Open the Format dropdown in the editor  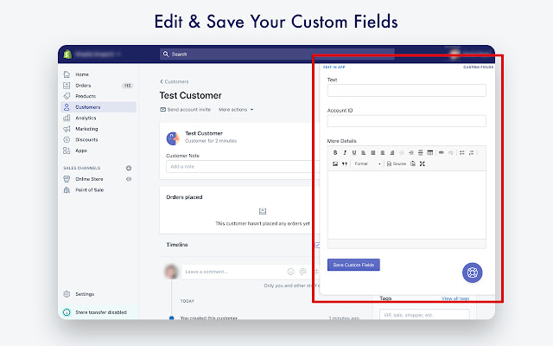[x=367, y=163]
